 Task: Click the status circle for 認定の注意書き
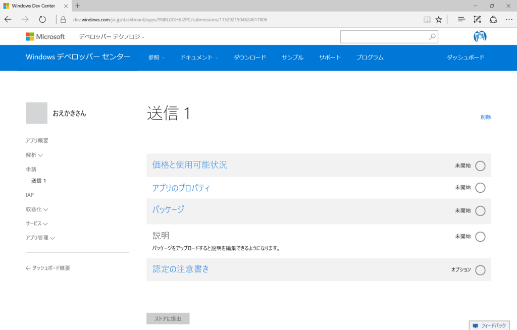pos(481,270)
